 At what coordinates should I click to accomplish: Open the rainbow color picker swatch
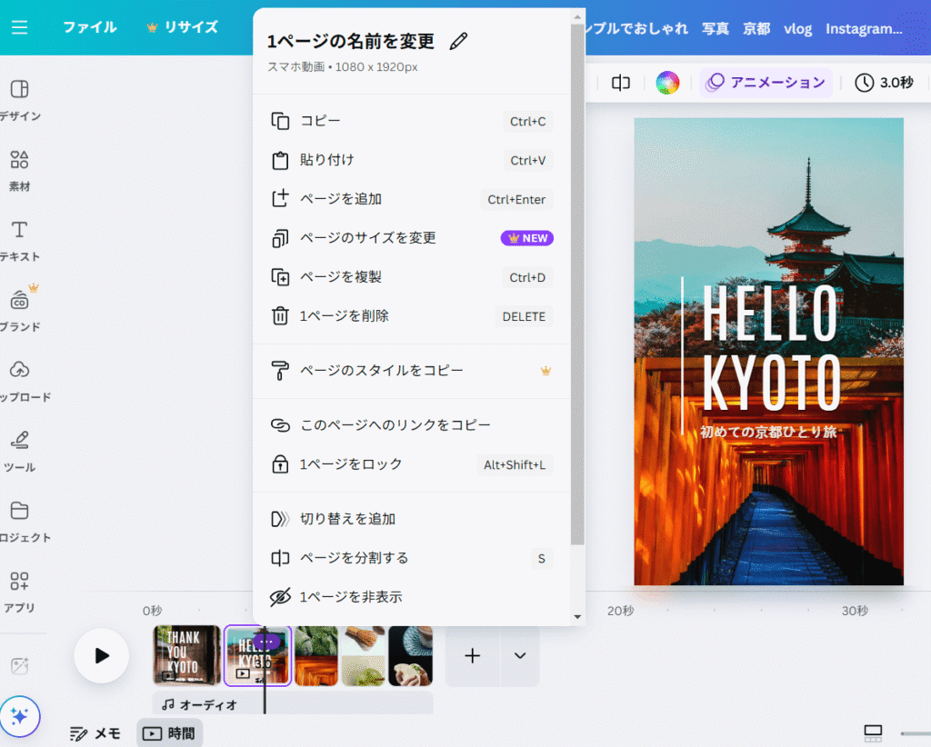tap(667, 83)
